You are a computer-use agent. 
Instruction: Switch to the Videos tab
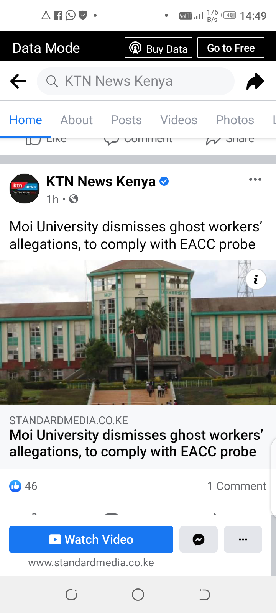point(179,120)
